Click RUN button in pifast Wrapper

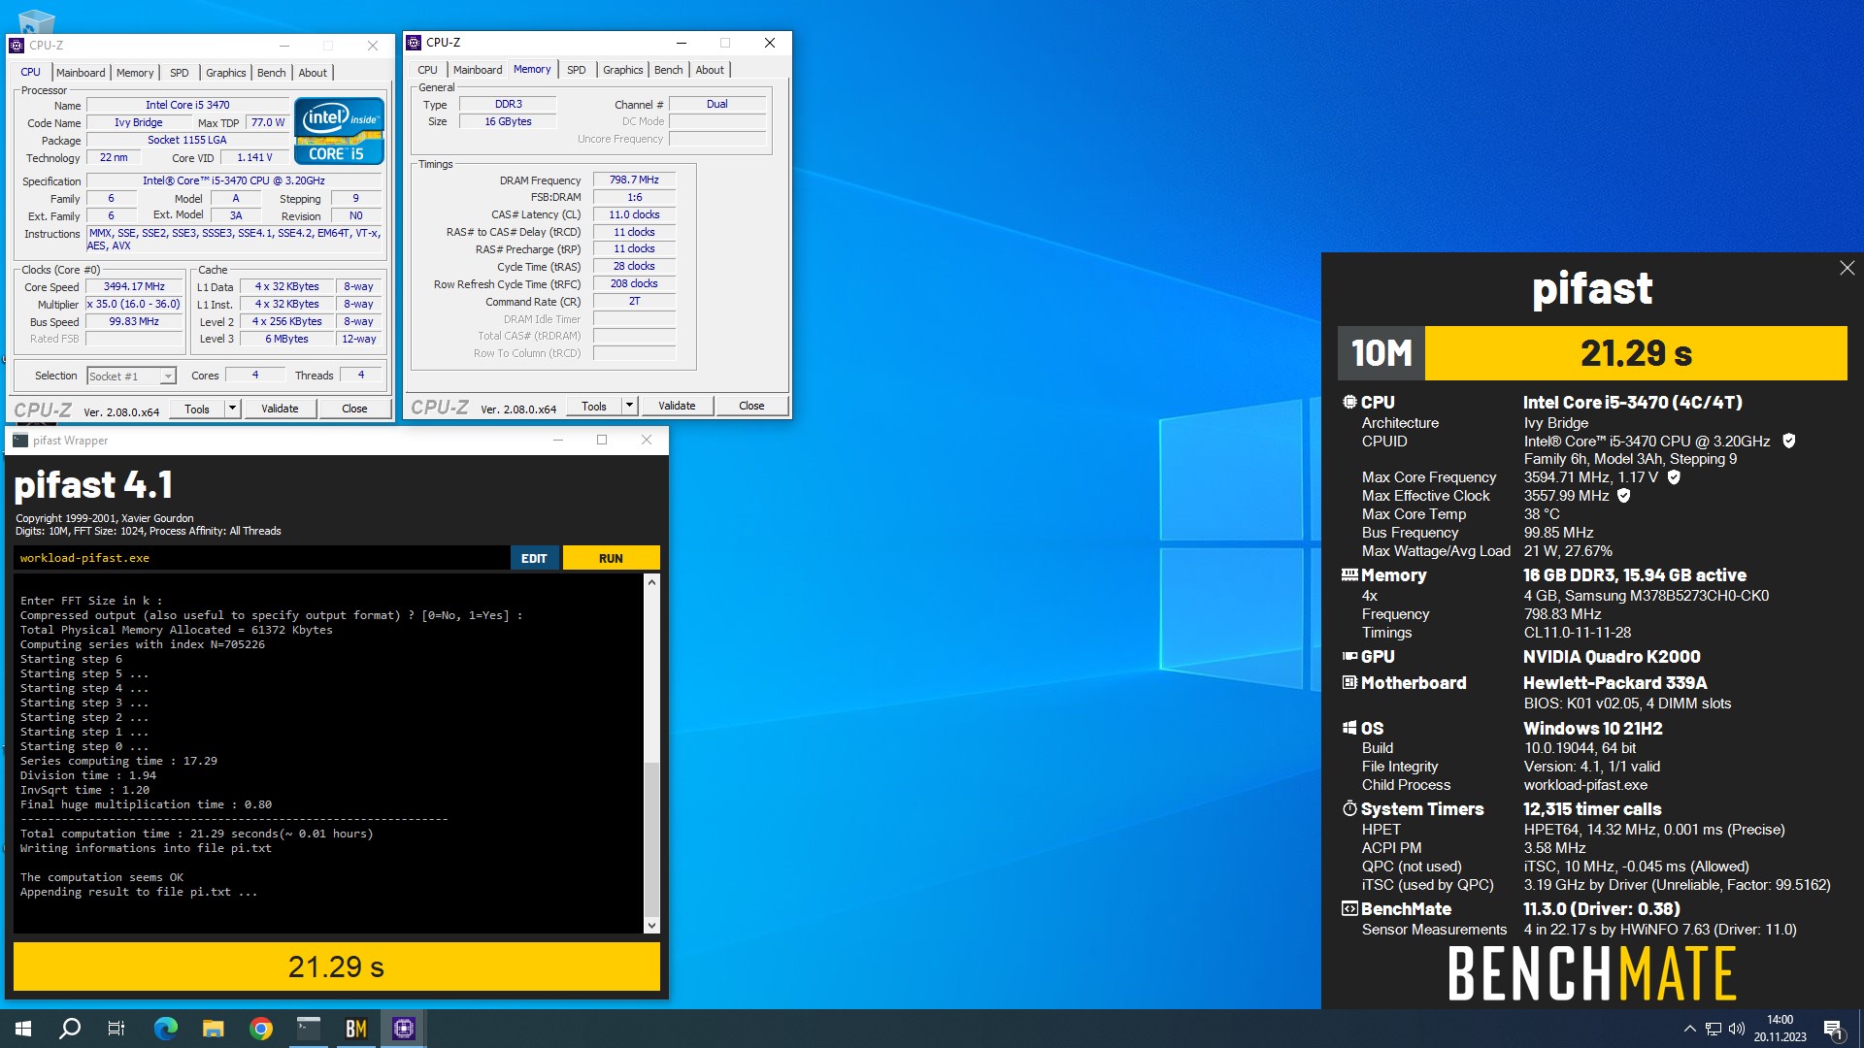pos(611,558)
